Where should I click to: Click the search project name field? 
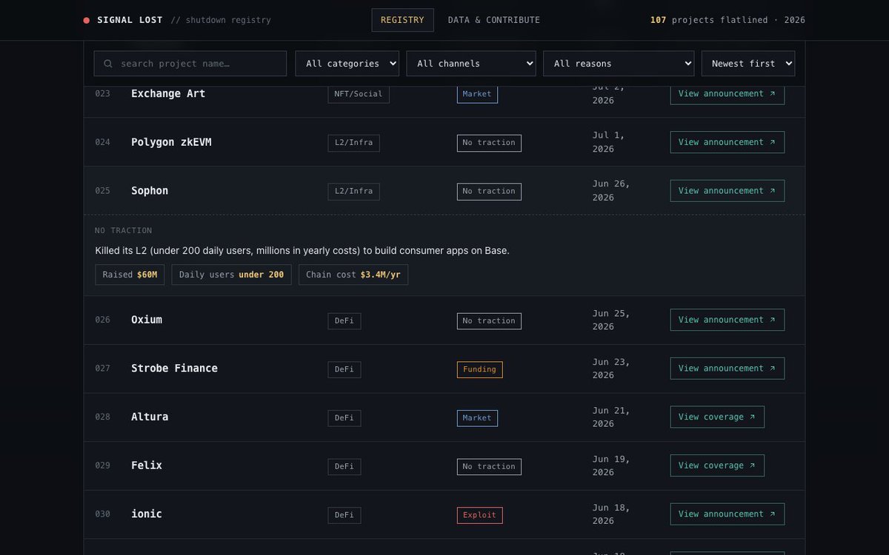click(190, 64)
